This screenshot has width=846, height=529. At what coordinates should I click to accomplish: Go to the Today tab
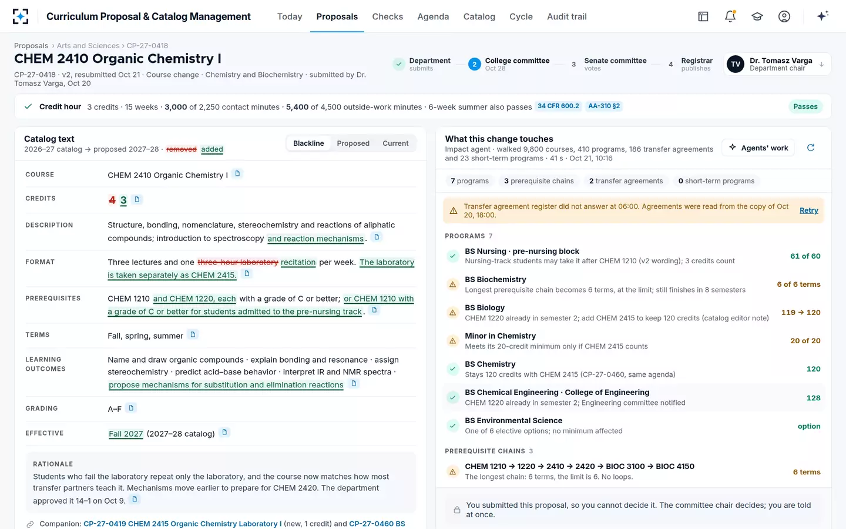(x=290, y=16)
